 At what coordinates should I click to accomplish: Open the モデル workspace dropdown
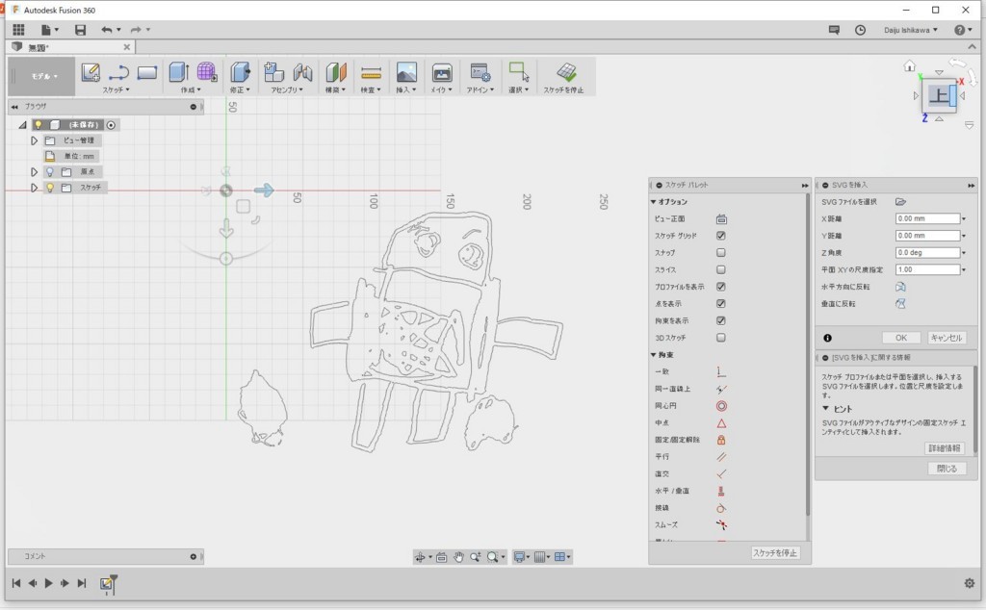(x=44, y=76)
